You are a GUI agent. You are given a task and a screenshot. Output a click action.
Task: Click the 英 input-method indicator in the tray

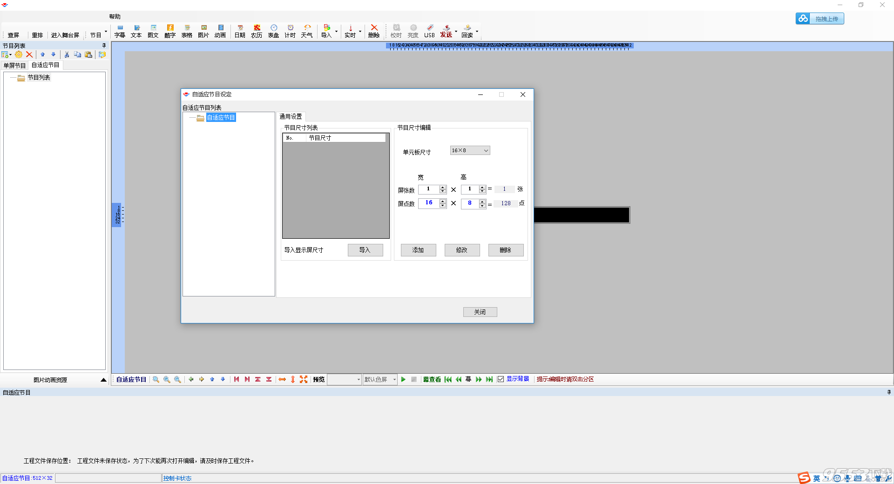point(816,478)
